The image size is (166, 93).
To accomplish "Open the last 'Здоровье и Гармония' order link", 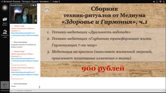I will [25, 75].
